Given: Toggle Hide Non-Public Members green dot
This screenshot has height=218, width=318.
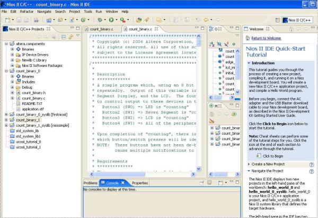Looking at the screenshot, I should click(234, 44).
